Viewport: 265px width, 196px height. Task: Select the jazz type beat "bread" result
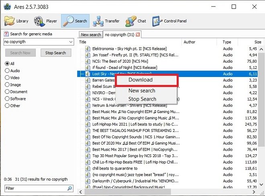pos(135,175)
